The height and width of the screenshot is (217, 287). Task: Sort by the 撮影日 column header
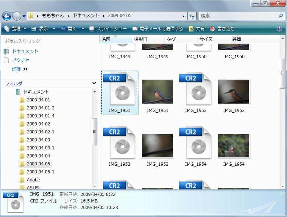click(148, 39)
